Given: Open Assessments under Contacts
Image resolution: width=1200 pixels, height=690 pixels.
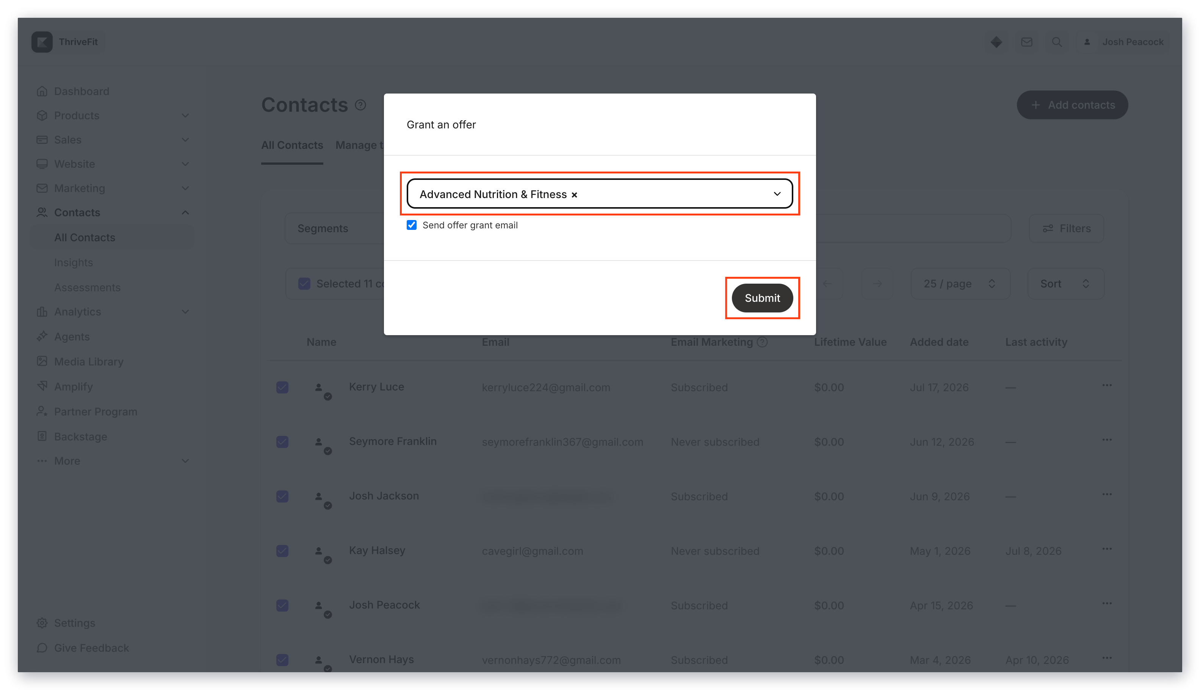Looking at the screenshot, I should coord(87,287).
